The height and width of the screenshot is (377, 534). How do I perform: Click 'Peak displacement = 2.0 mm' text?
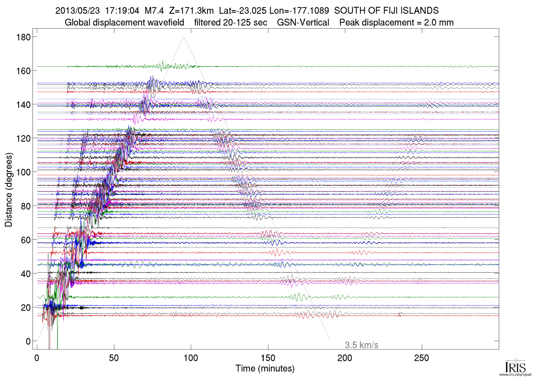[x=396, y=23]
